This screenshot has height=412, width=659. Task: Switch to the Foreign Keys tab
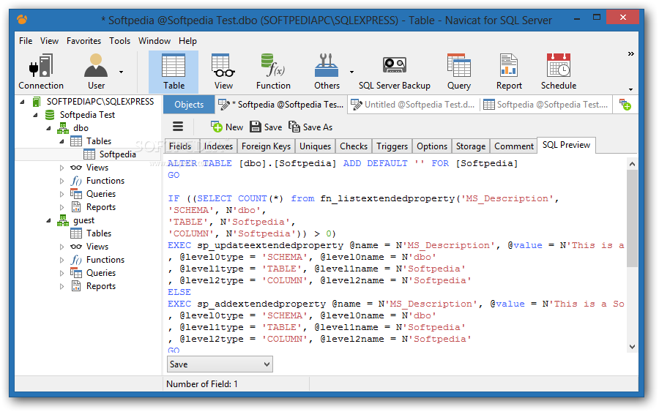click(x=266, y=146)
